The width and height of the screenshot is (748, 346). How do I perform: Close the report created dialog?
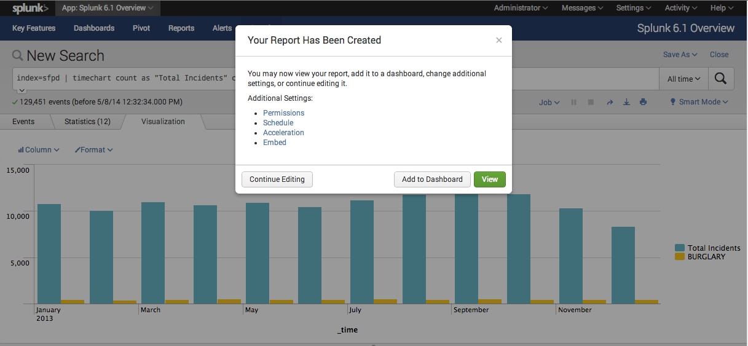pyautogui.click(x=499, y=40)
